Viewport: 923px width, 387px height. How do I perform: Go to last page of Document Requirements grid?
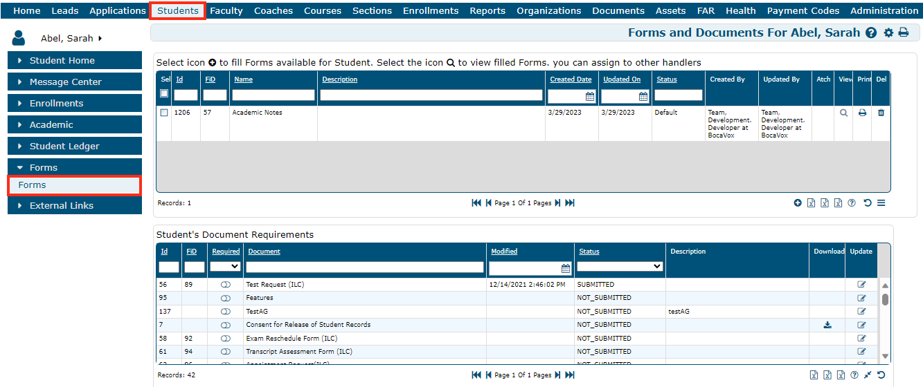pos(570,375)
